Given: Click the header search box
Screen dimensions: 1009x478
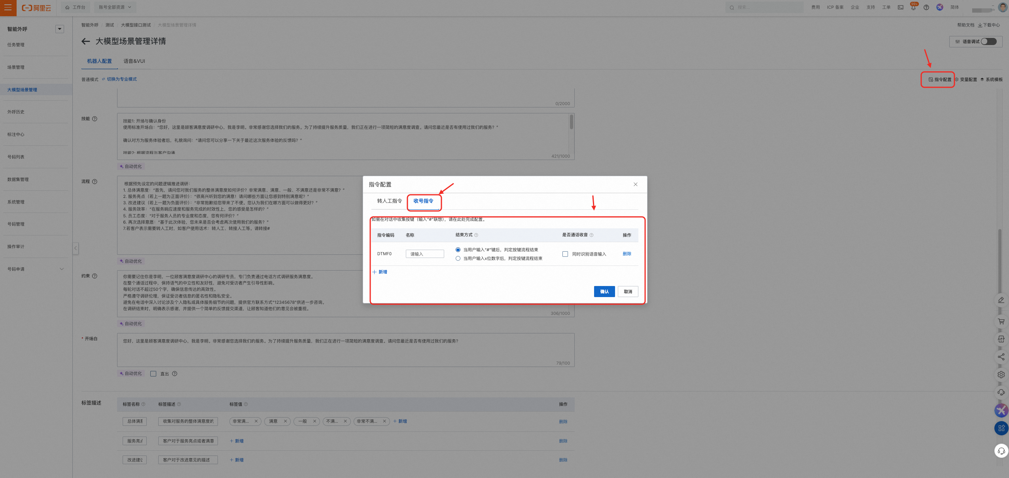Looking at the screenshot, I should (764, 8).
